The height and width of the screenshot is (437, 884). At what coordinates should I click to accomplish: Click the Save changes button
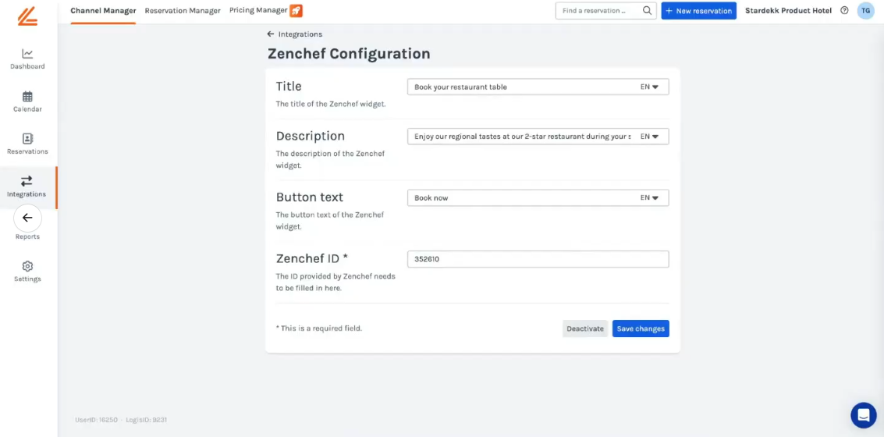641,329
